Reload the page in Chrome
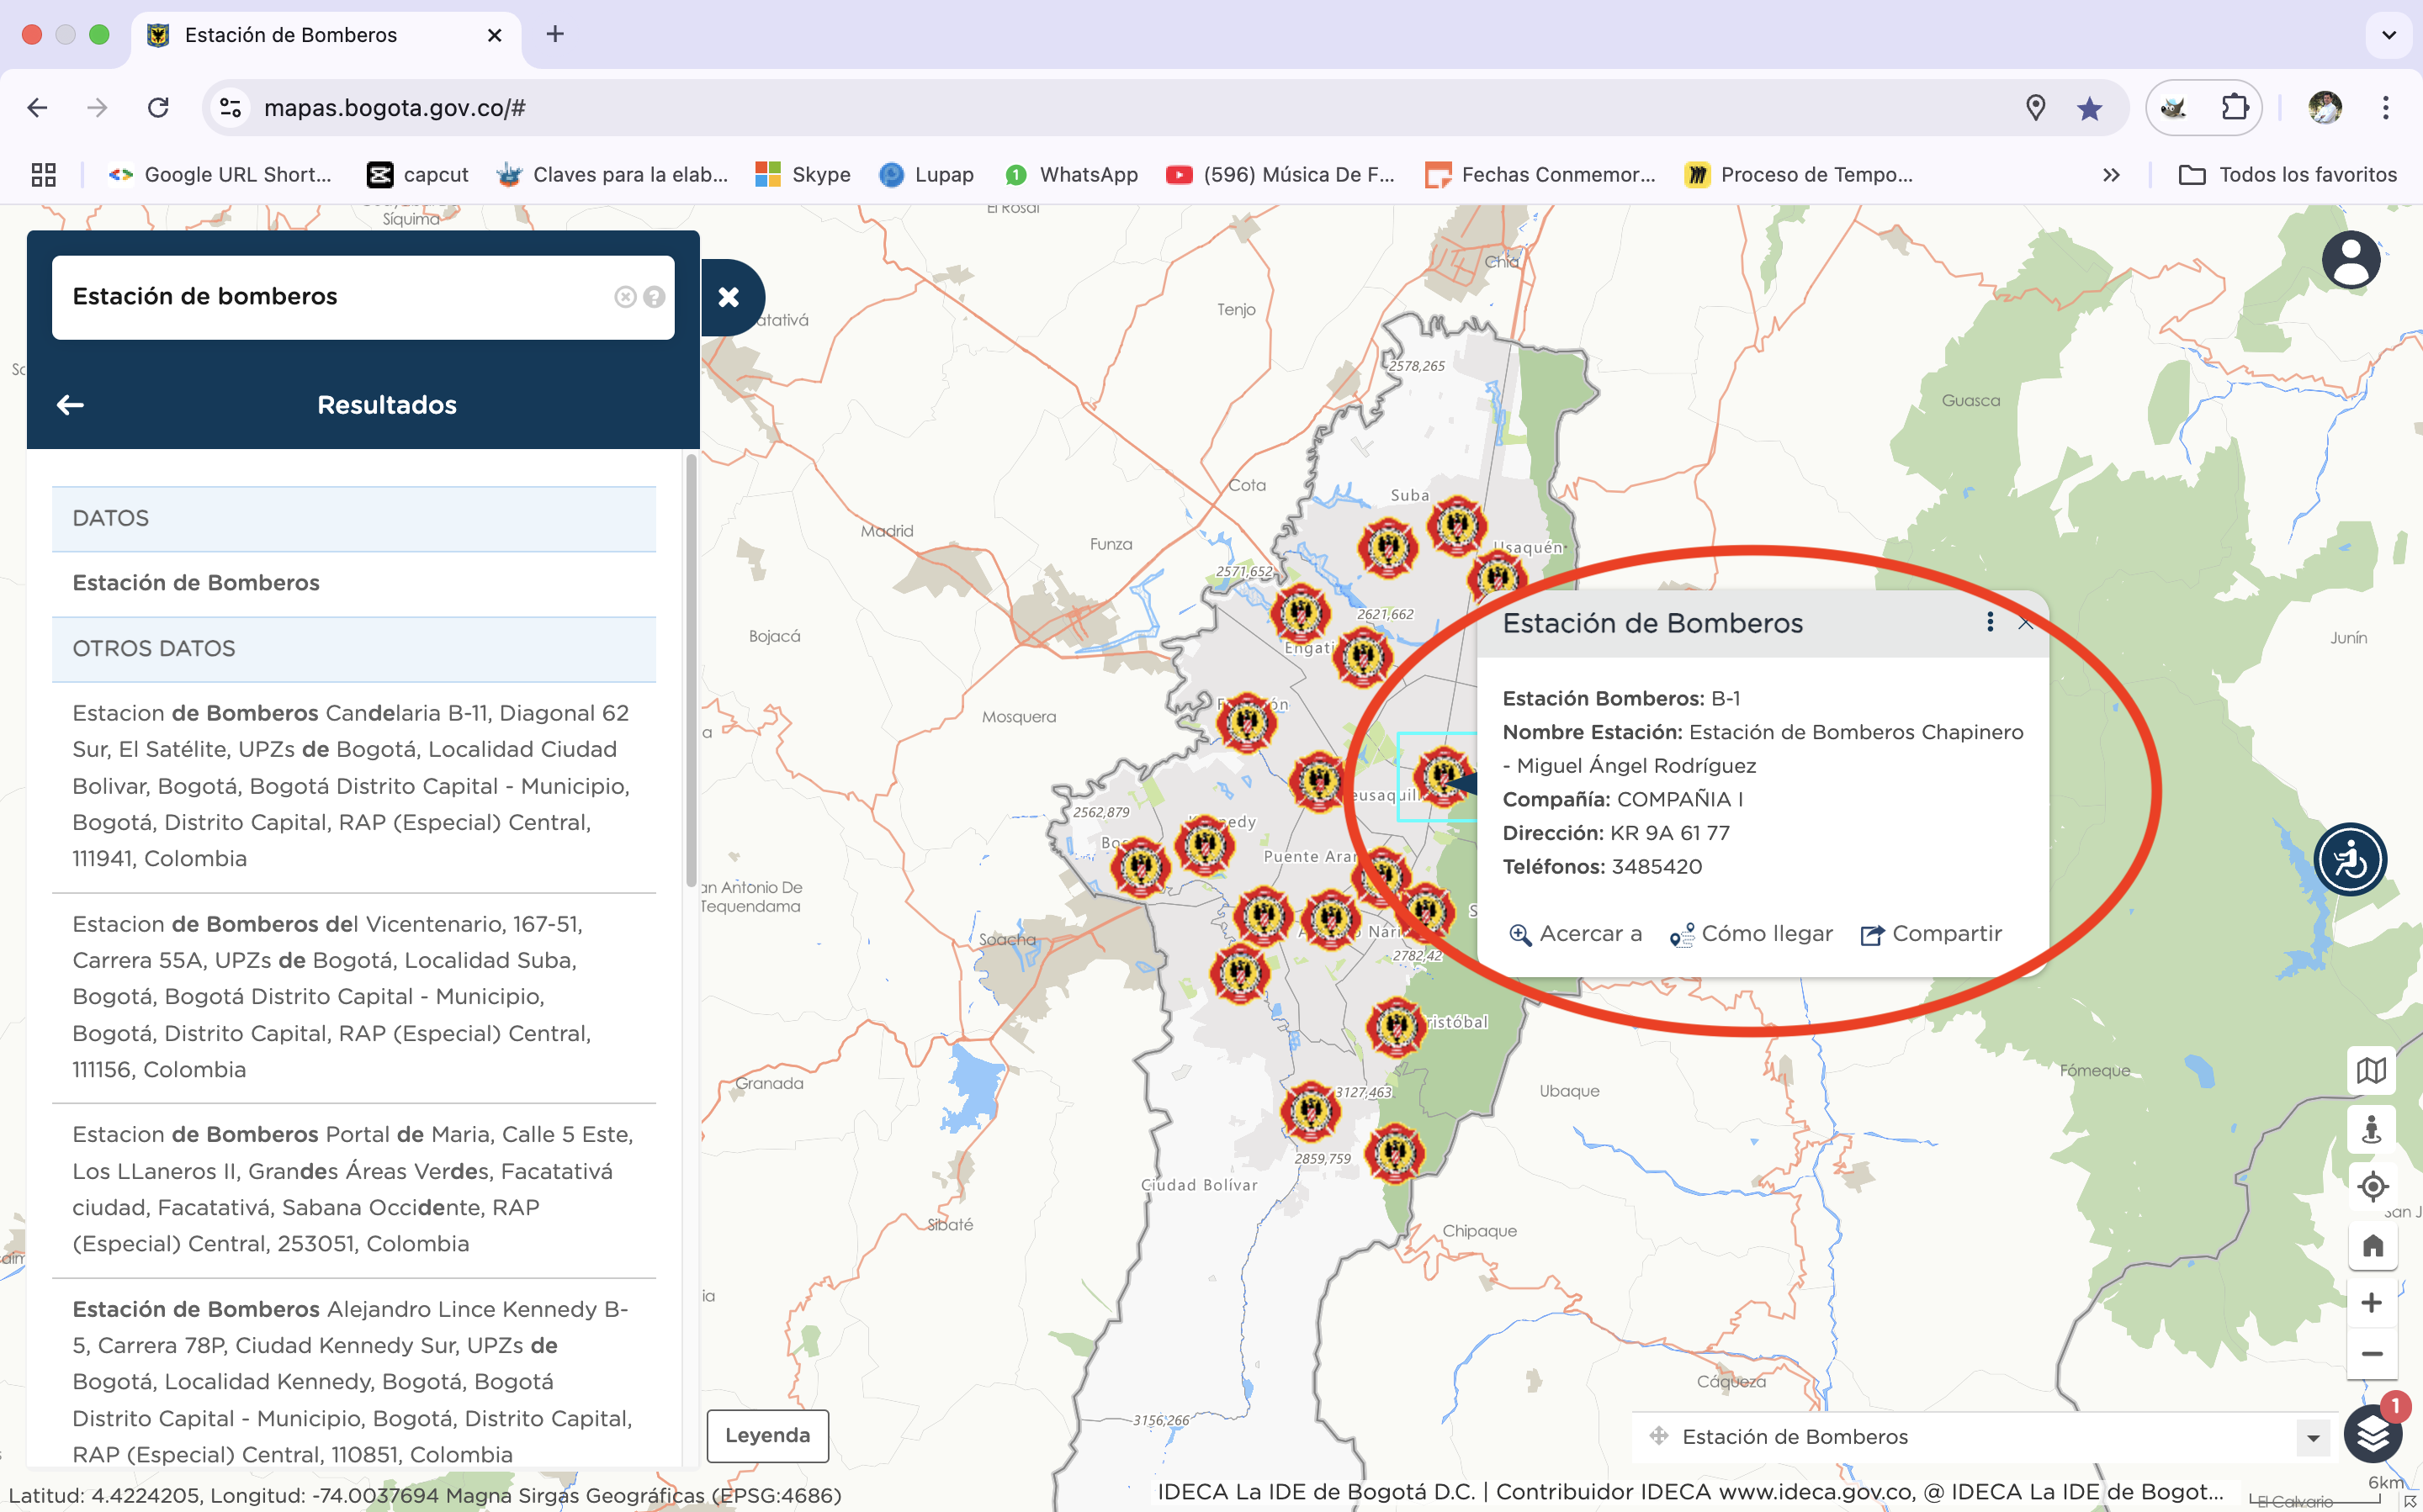The image size is (2423, 1512). (158, 107)
